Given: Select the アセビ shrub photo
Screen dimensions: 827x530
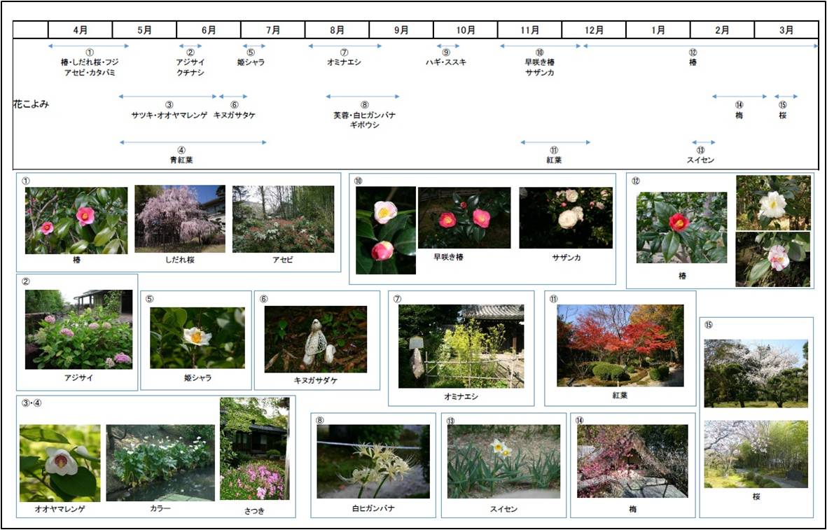Looking at the screenshot, I should pyautogui.click(x=283, y=218).
